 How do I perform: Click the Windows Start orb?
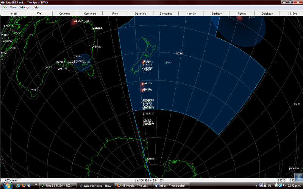point(7,186)
